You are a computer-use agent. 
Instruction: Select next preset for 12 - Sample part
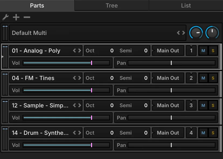click(80, 105)
